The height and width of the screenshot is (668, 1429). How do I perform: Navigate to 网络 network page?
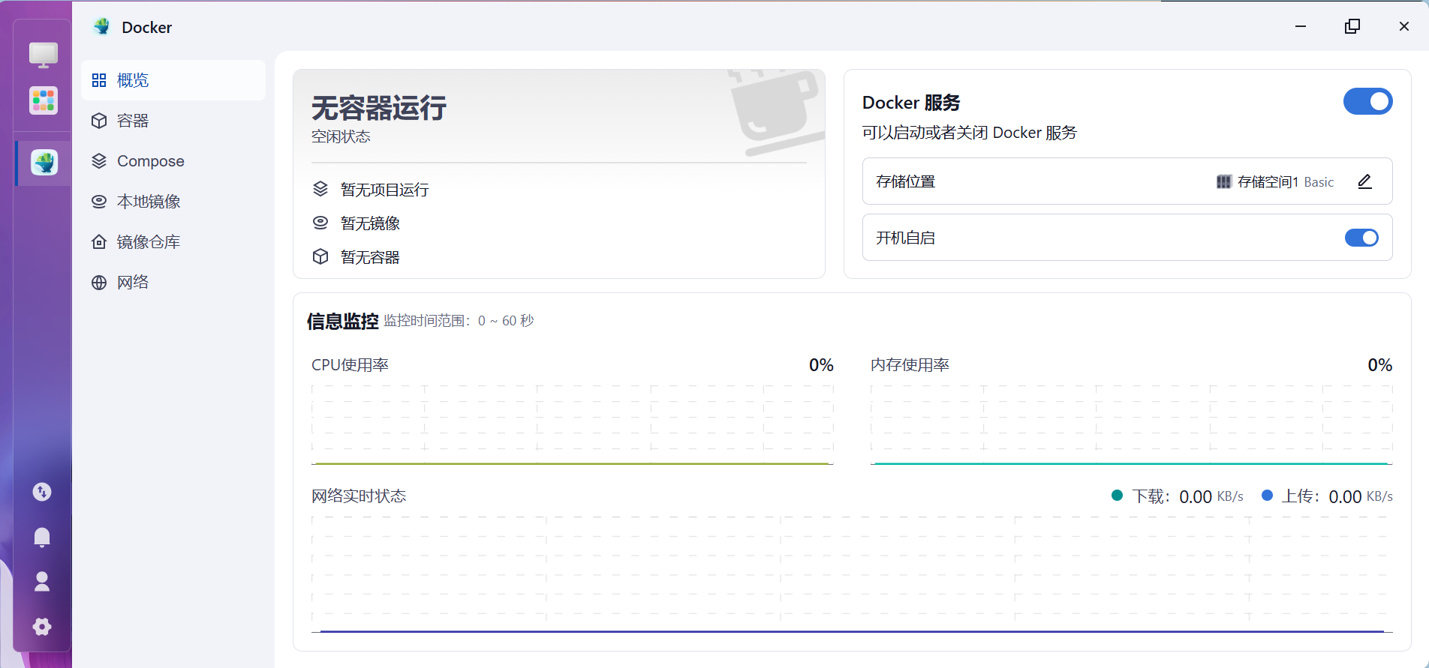pyautogui.click(x=173, y=283)
